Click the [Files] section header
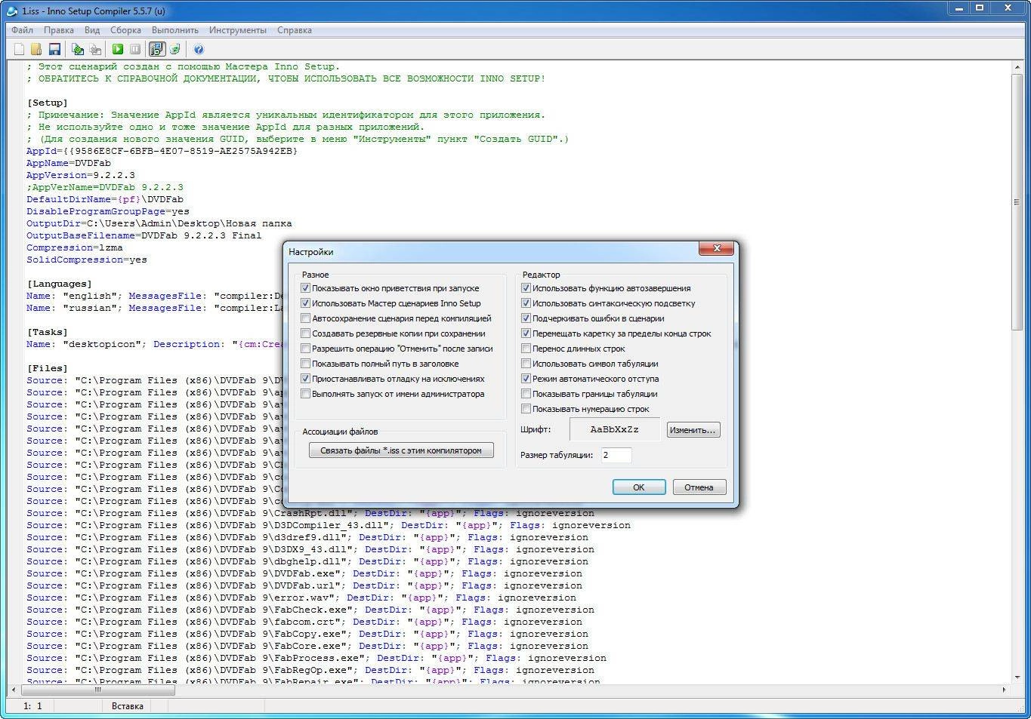Screen dimensions: 1031x719 coord(48,368)
